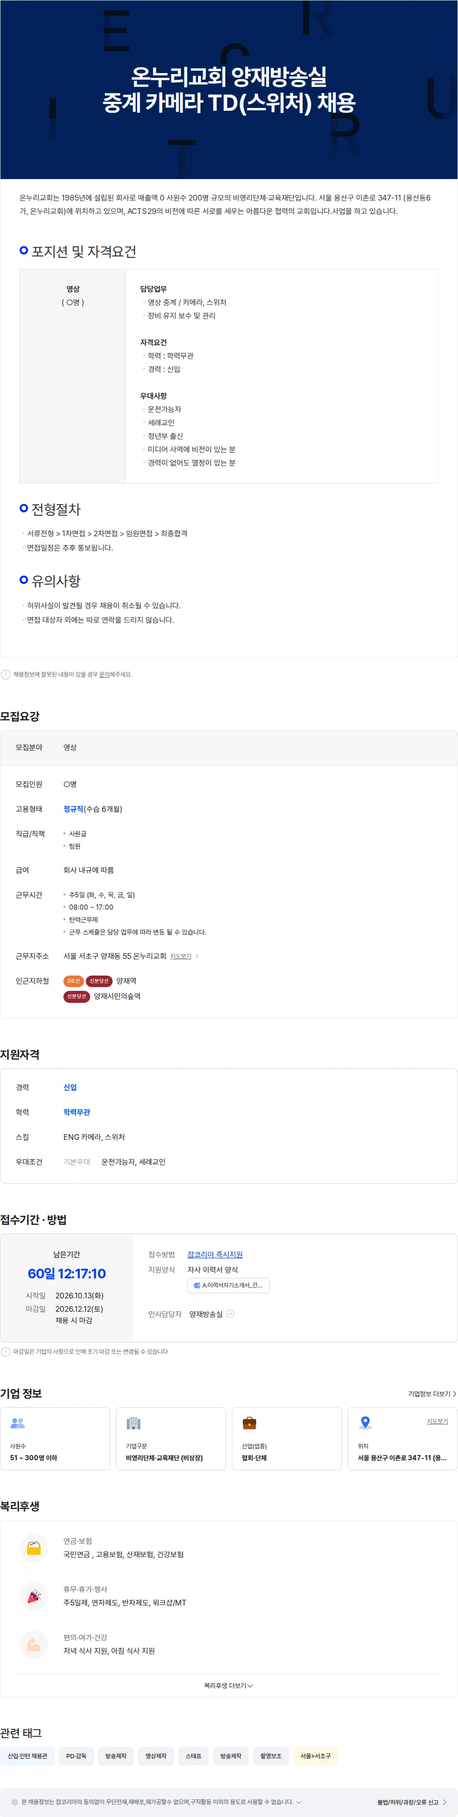458x1817 pixels.
Task: Click the blue 학력무관 education value
Action: [77, 1112]
